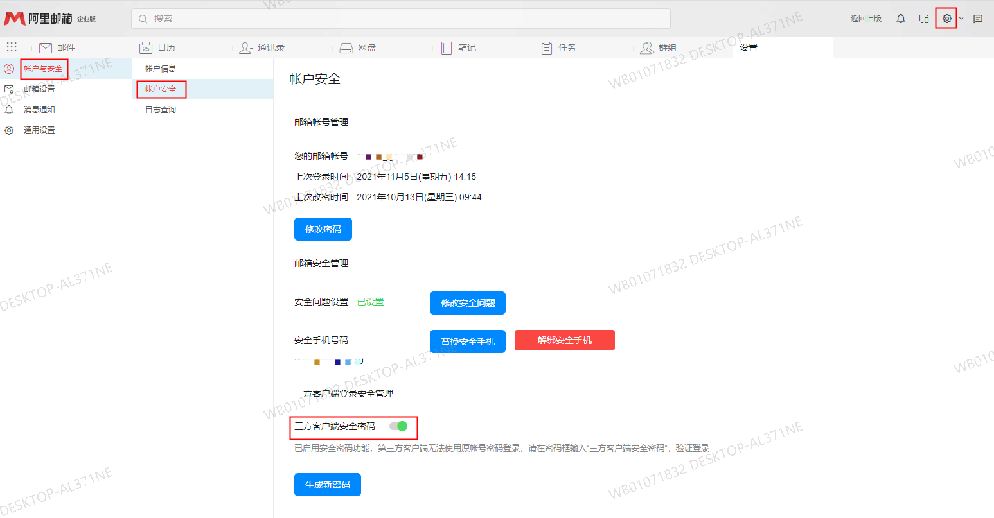This screenshot has width=994, height=518.
Task: Click the network disk 网盘 icon
Action: [x=346, y=47]
